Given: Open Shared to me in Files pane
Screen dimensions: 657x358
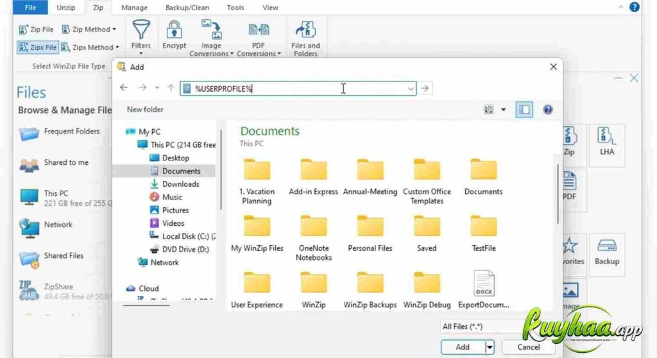Looking at the screenshot, I should tap(54, 164).
